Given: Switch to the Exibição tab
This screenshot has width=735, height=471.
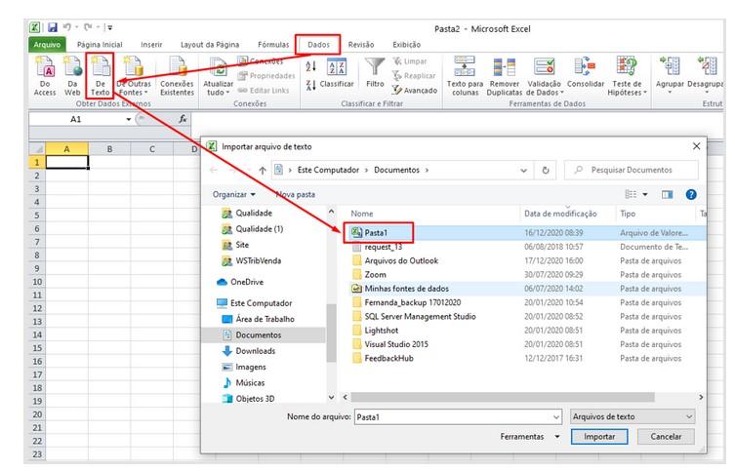Looking at the screenshot, I should pyautogui.click(x=406, y=45).
